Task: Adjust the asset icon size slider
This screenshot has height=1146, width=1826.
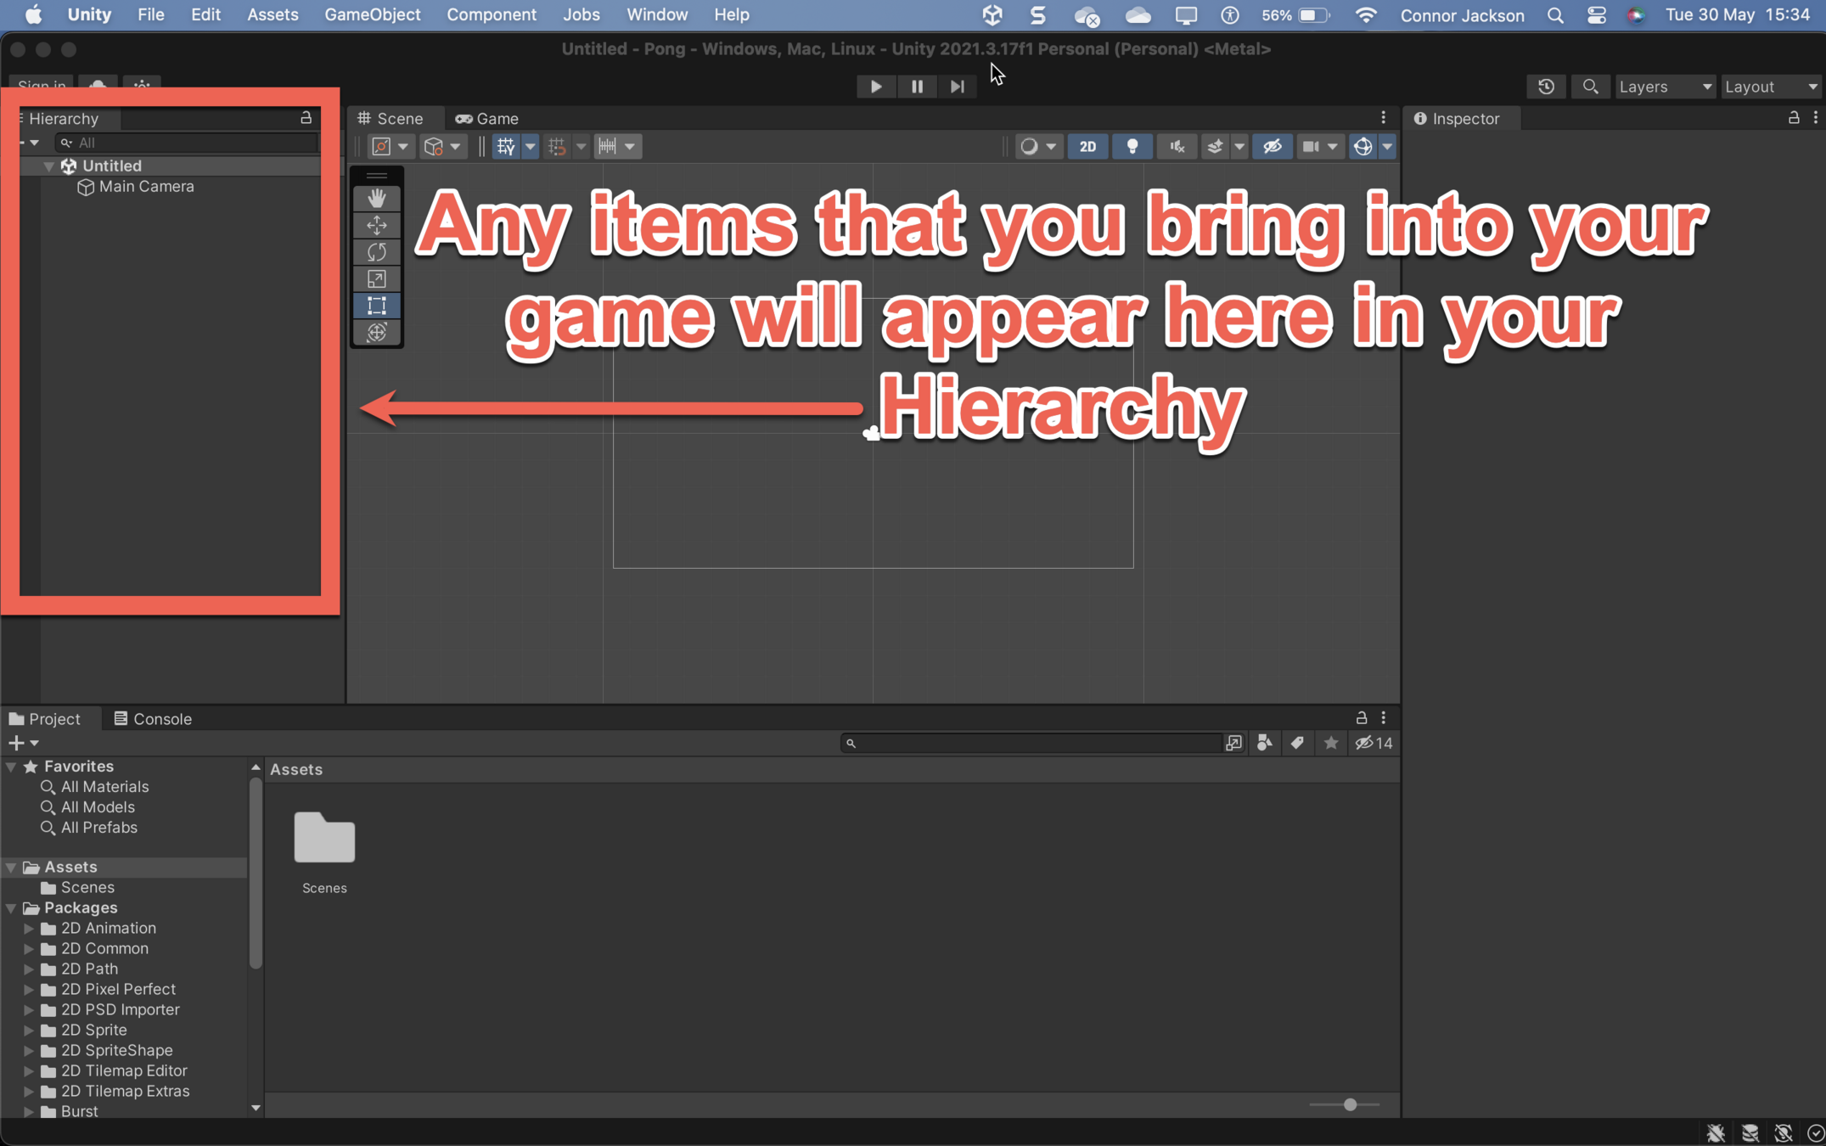Action: coord(1350,1104)
